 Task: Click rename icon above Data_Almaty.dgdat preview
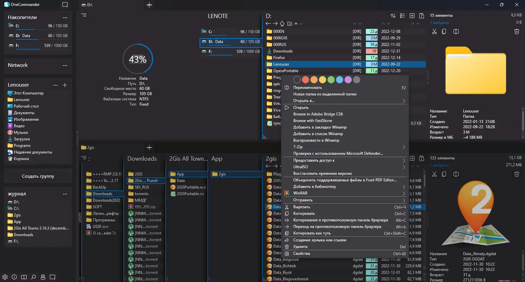[x=456, y=174]
